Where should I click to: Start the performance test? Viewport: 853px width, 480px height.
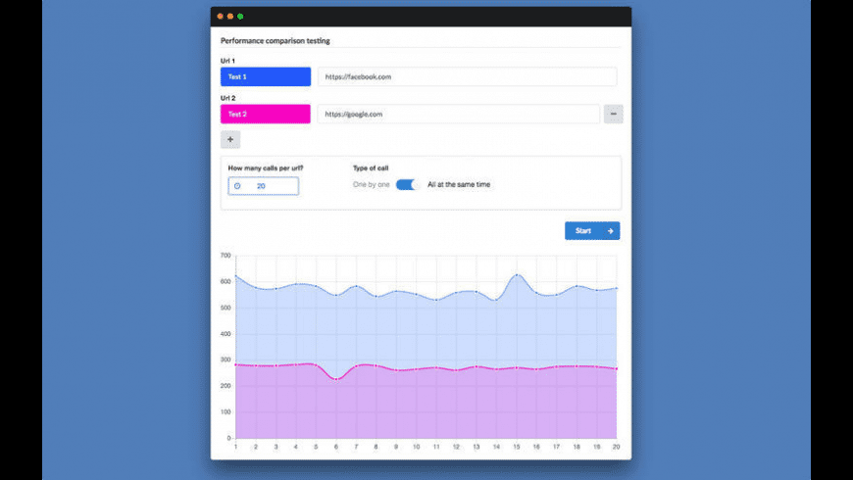tap(592, 231)
